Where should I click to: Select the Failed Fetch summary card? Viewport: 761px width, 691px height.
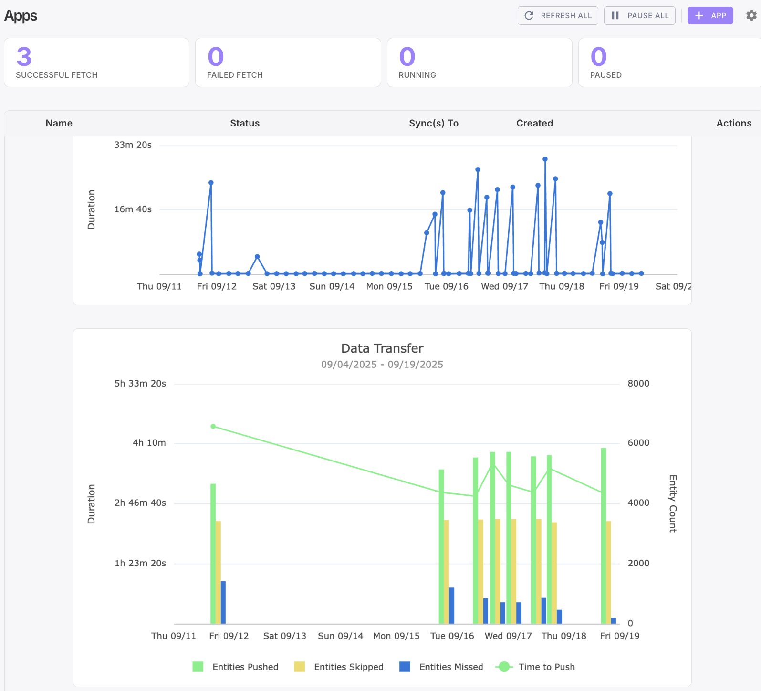tap(288, 63)
